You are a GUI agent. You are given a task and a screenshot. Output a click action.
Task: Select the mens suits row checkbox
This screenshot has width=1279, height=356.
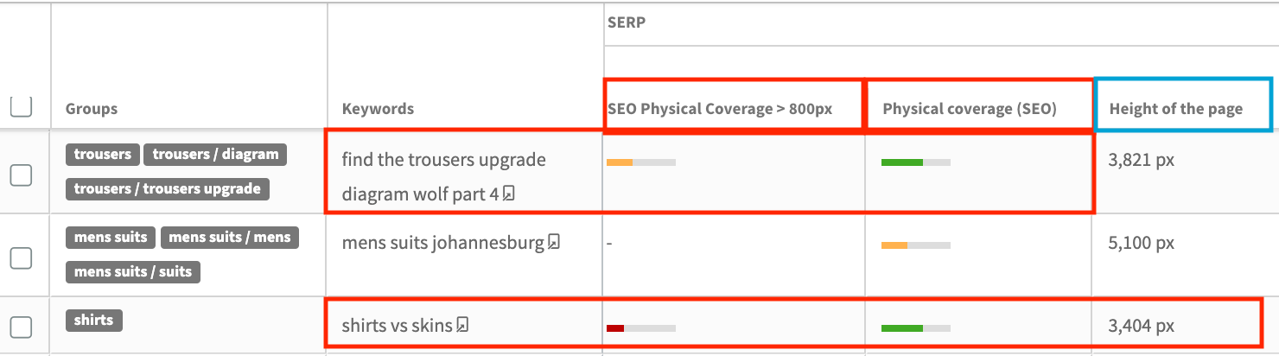click(x=21, y=257)
